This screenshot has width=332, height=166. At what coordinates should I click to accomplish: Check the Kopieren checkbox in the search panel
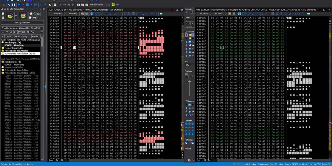click(x=186, y=101)
